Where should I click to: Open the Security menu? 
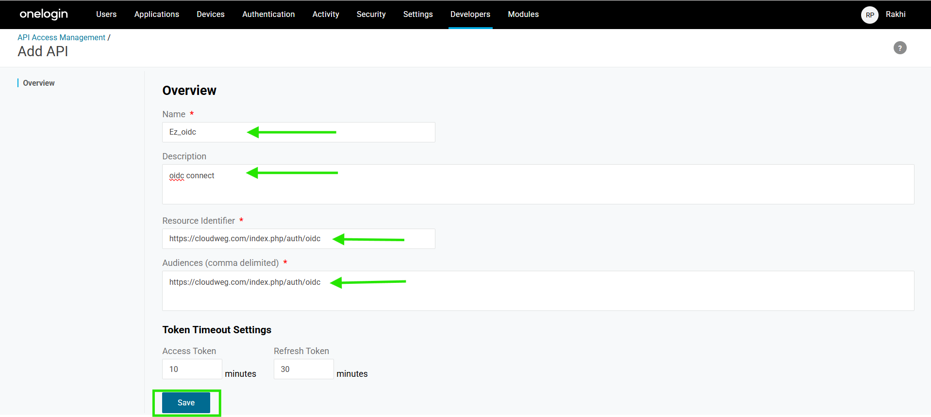(371, 15)
